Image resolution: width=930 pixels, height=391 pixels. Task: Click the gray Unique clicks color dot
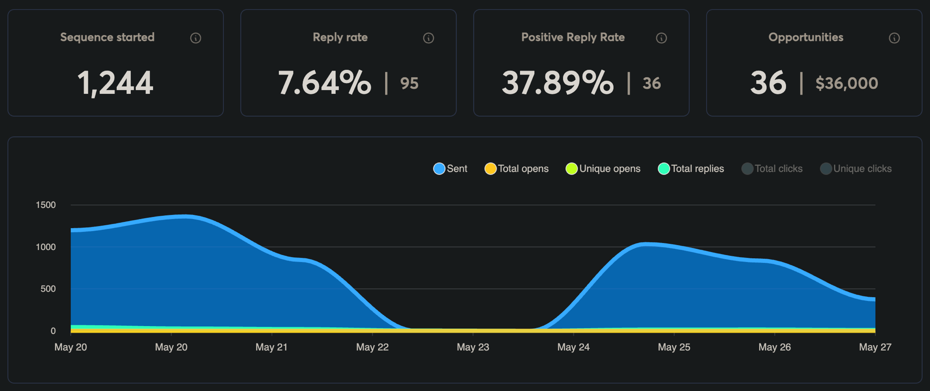pyautogui.click(x=826, y=169)
